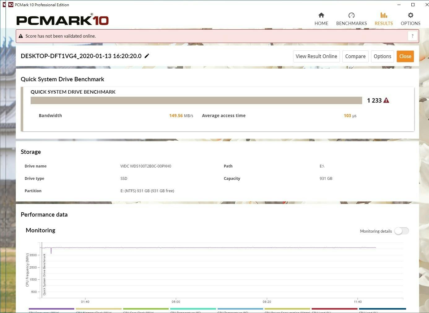This screenshot has height=313, width=429.
Task: Open help with the question mark button
Action: tap(412, 36)
